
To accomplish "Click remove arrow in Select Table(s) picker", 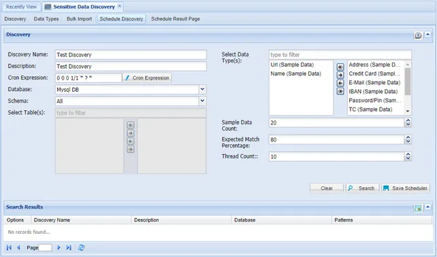I will [x=131, y=141].
